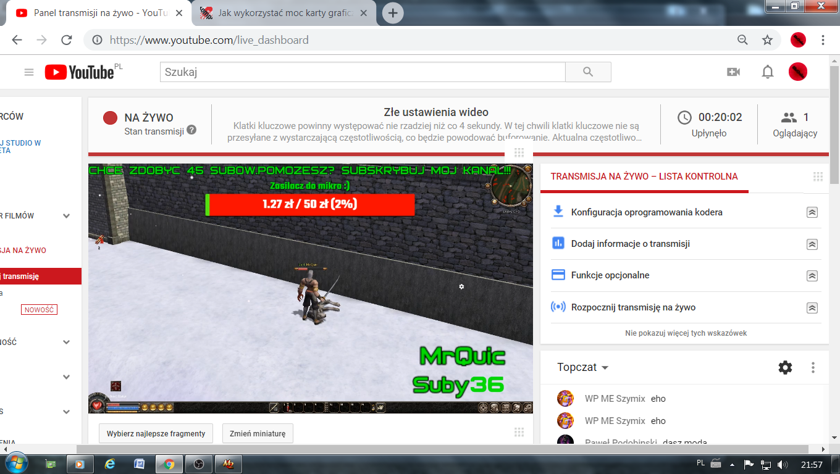Collapse the Funkcje opcjonalne section
Screen dimensions: 840x474
[812, 275]
